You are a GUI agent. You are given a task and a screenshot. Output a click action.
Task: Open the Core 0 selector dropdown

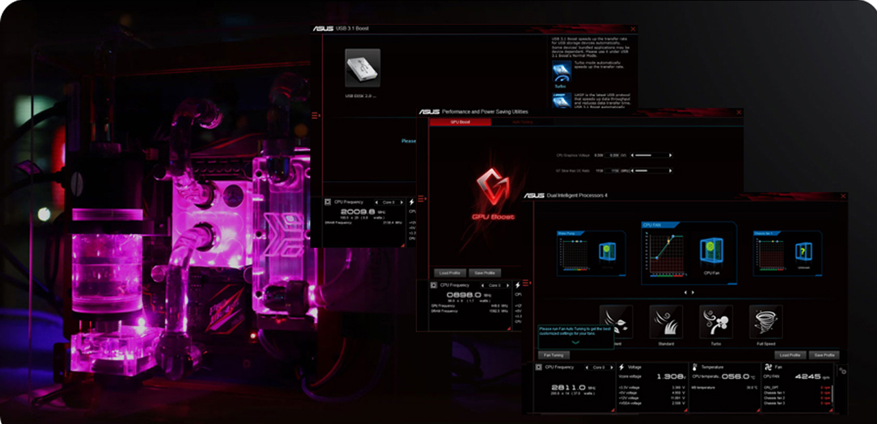click(600, 367)
